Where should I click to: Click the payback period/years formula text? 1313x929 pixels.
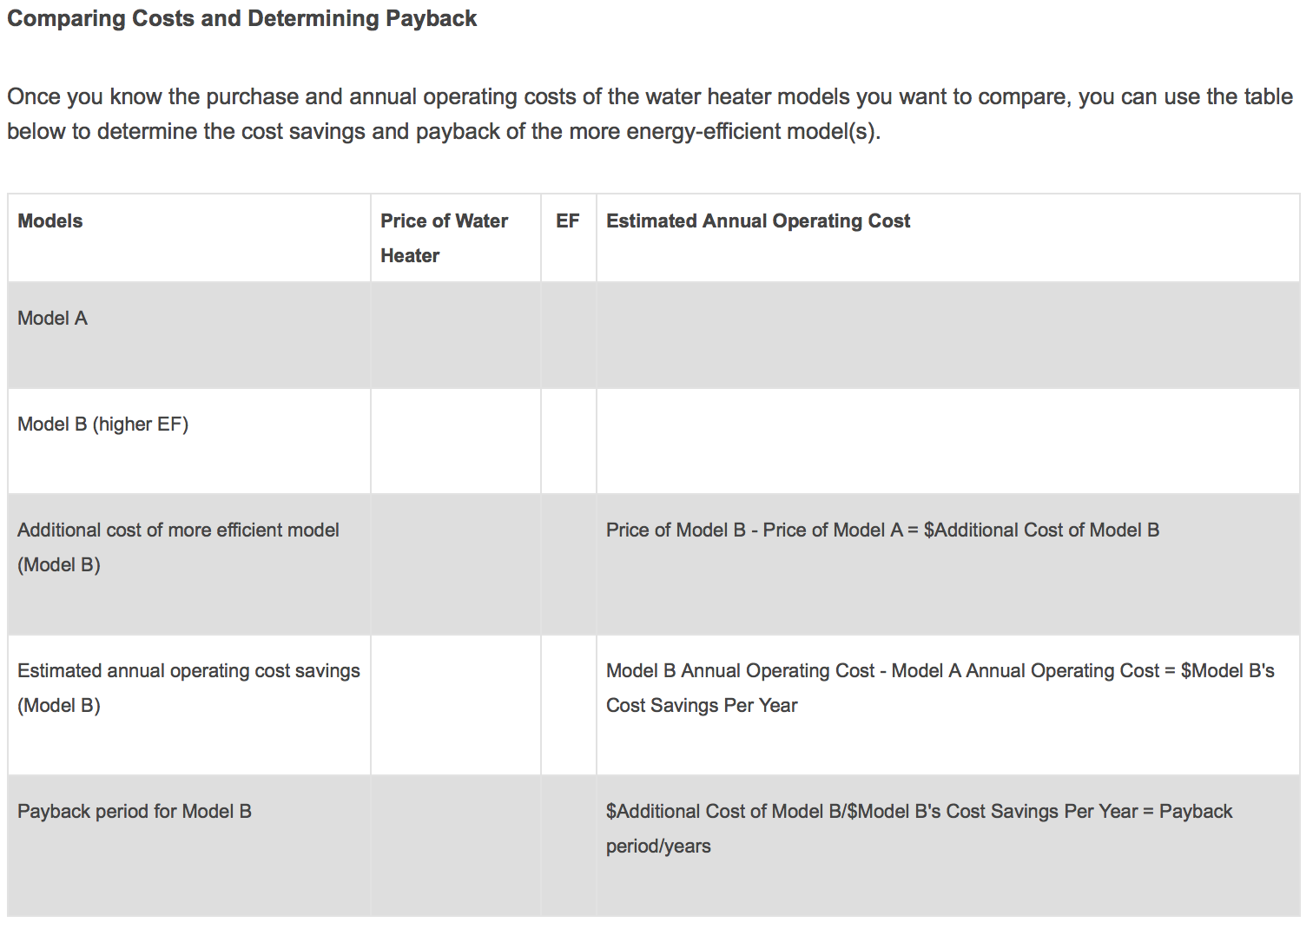coord(919,828)
